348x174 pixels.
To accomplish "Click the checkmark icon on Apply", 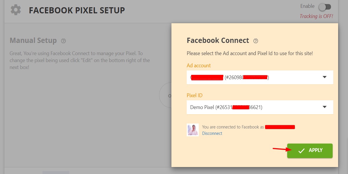I will click(302, 151).
